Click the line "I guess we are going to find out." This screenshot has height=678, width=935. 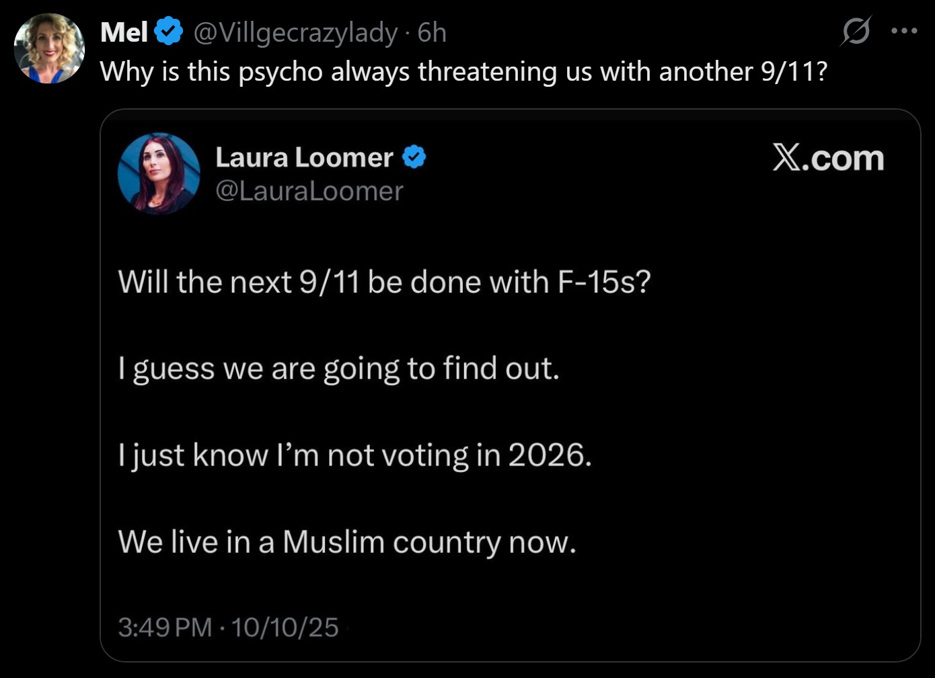[338, 369]
